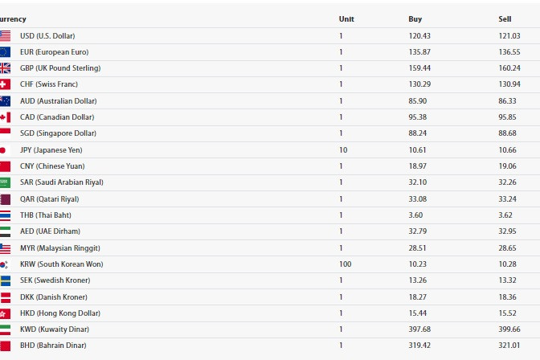Select USD (U.S. Dollar) currency label
540x360 pixels.
tap(47, 36)
